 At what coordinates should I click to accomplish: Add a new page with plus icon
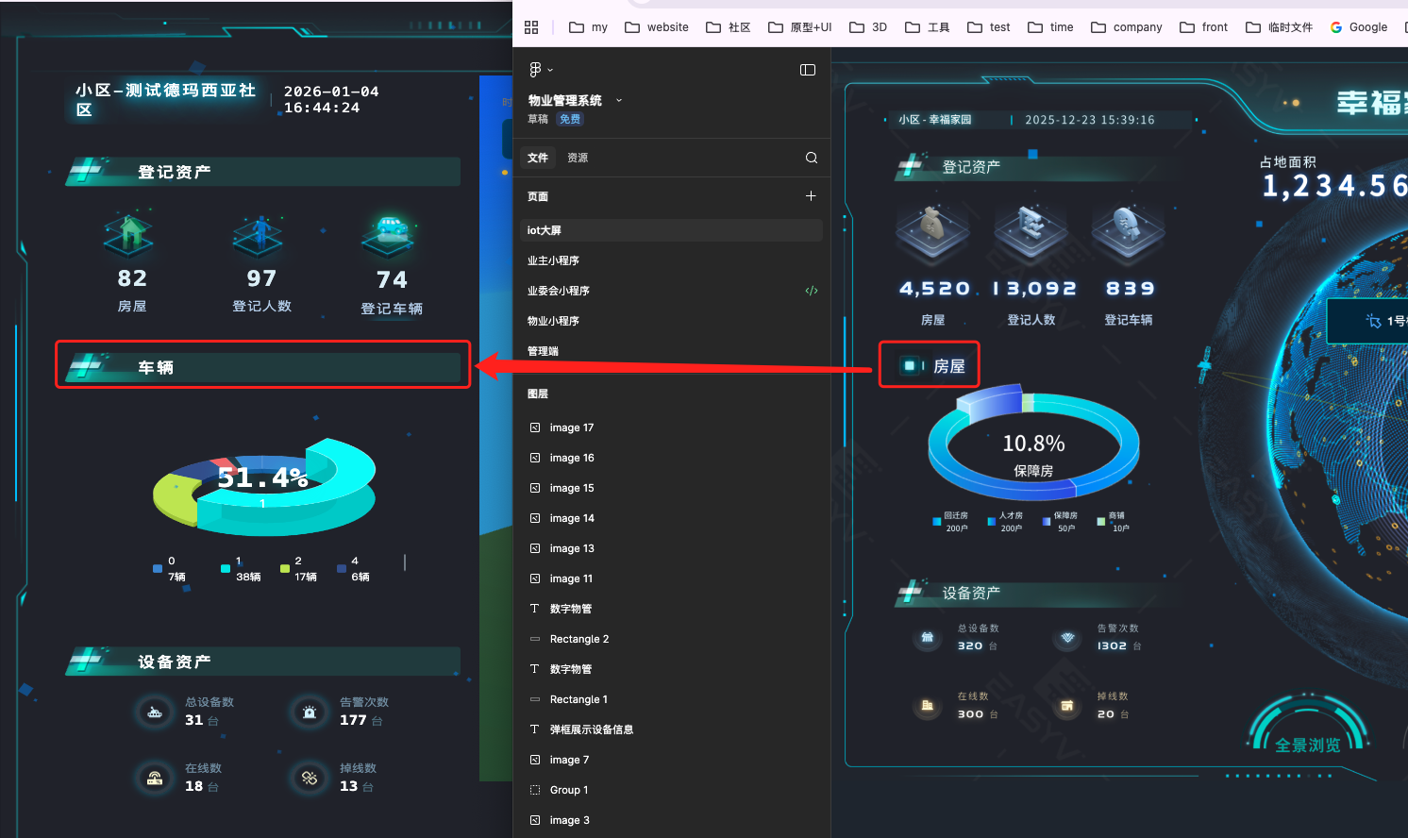point(811,195)
